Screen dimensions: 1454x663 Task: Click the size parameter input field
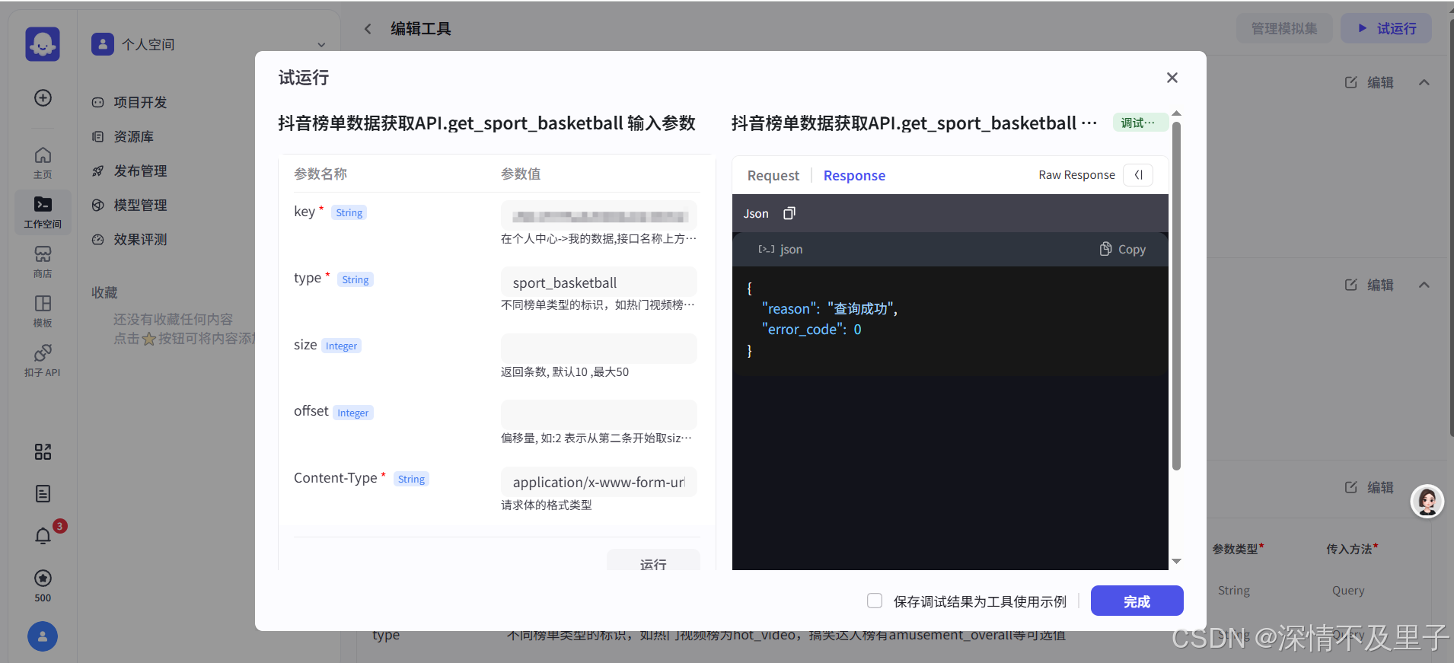click(598, 349)
